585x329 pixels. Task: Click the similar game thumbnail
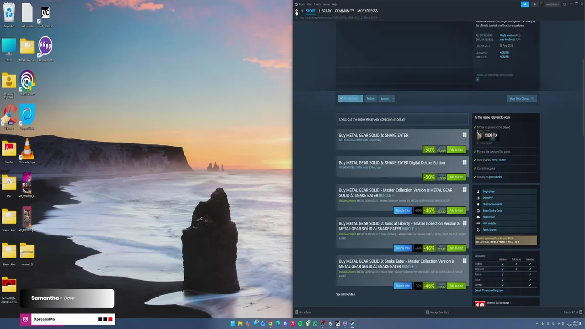(x=487, y=135)
